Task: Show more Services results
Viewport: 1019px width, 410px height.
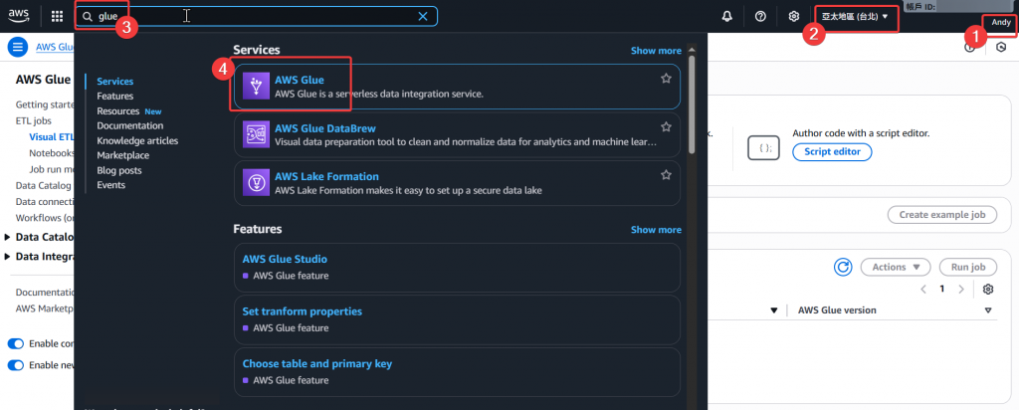Action: tap(656, 50)
